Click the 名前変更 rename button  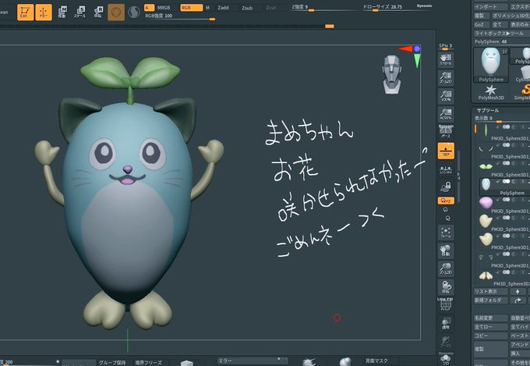point(490,318)
